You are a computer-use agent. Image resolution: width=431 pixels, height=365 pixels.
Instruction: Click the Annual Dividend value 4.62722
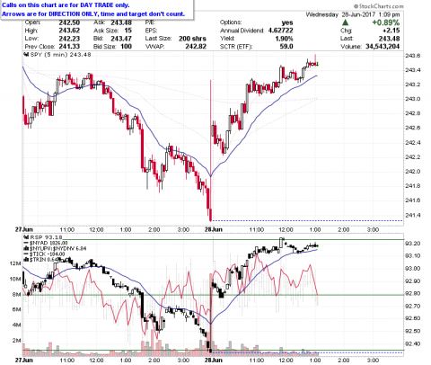point(280,31)
